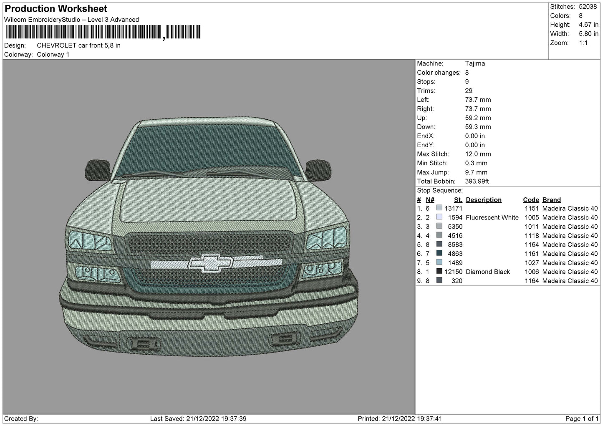Click the 'Code' column header

pyautogui.click(x=531, y=200)
